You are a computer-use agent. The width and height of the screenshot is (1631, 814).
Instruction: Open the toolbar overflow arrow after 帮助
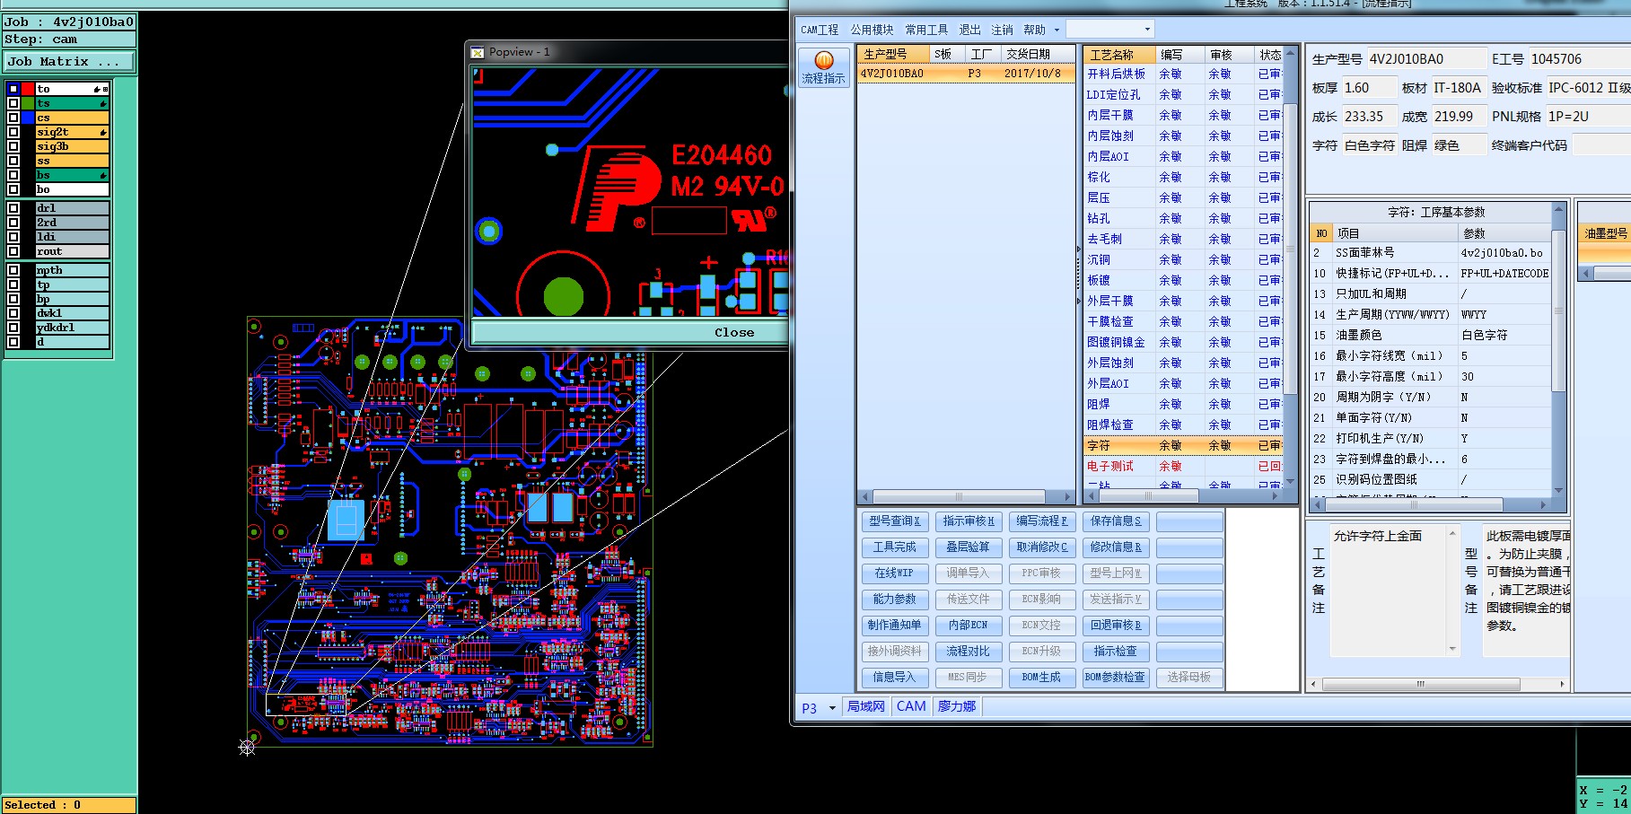click(1057, 31)
